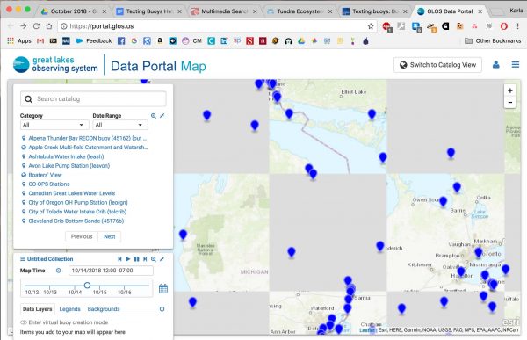527x340 pixels.
Task: Switch to the Multimedia Search browser tab
Action: [224, 11]
